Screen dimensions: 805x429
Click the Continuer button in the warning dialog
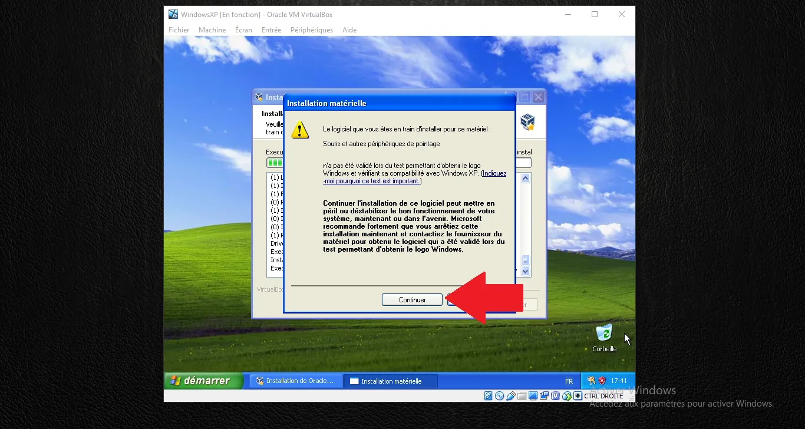tap(411, 299)
